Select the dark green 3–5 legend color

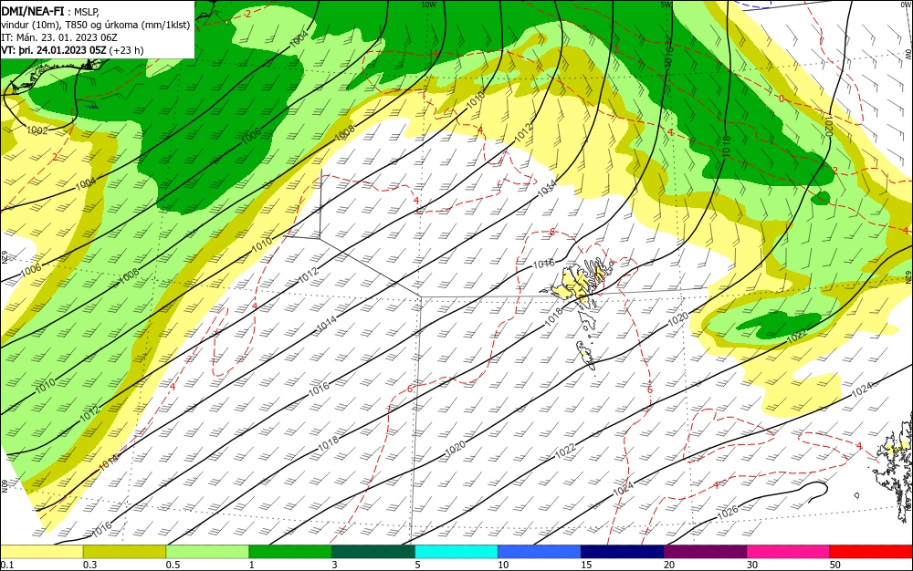(373, 551)
